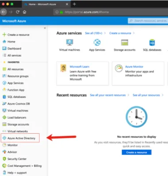Reload the page with refresh icon

point(18,12)
